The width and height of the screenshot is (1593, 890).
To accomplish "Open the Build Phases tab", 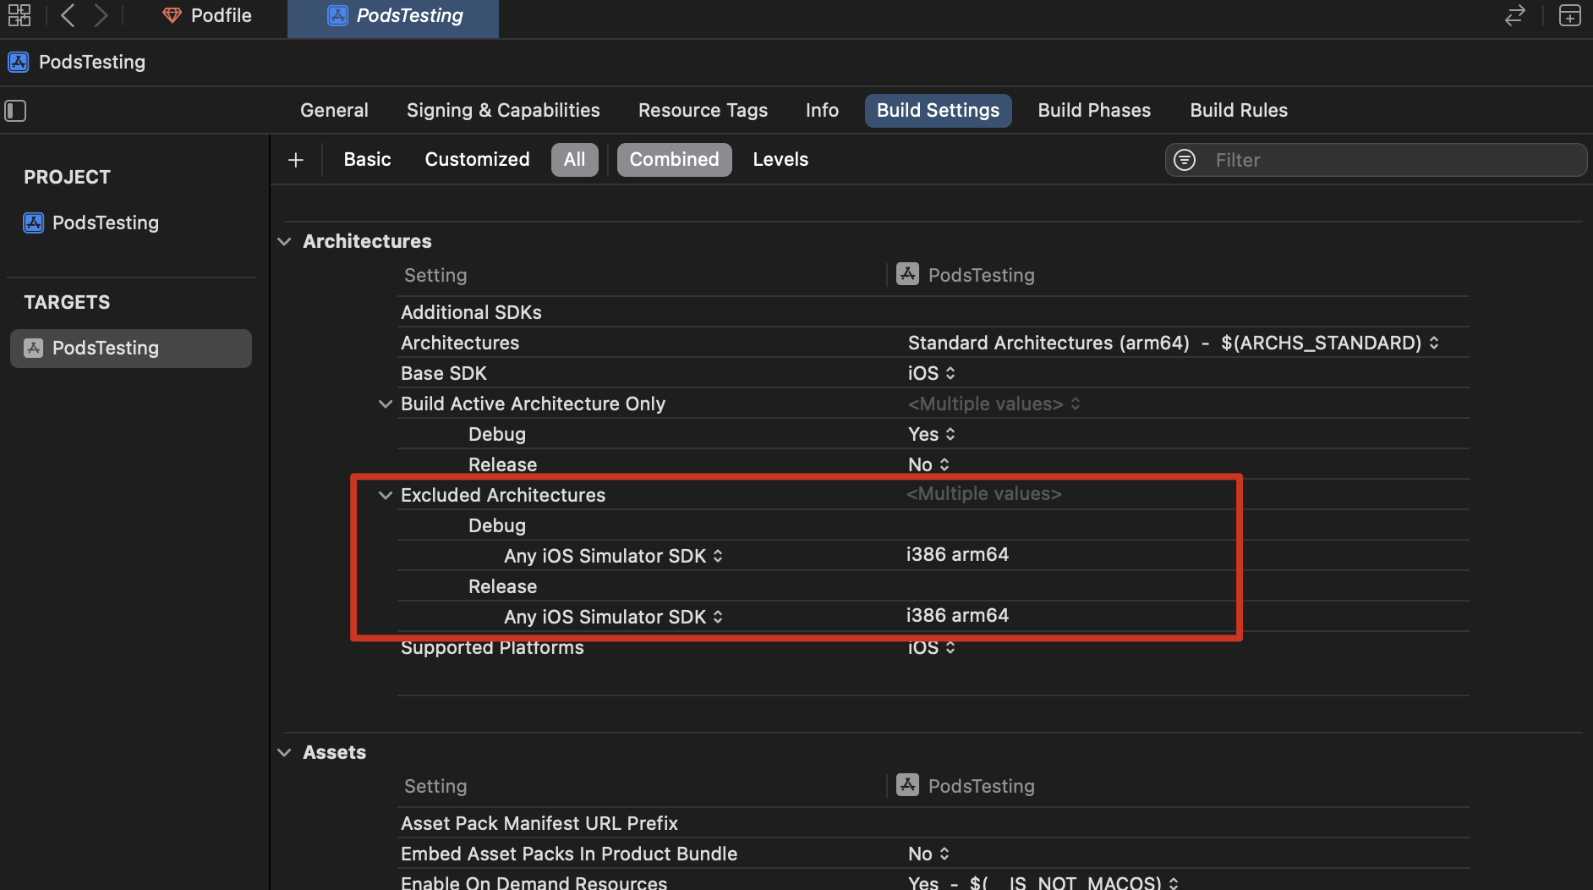I will click(x=1094, y=111).
